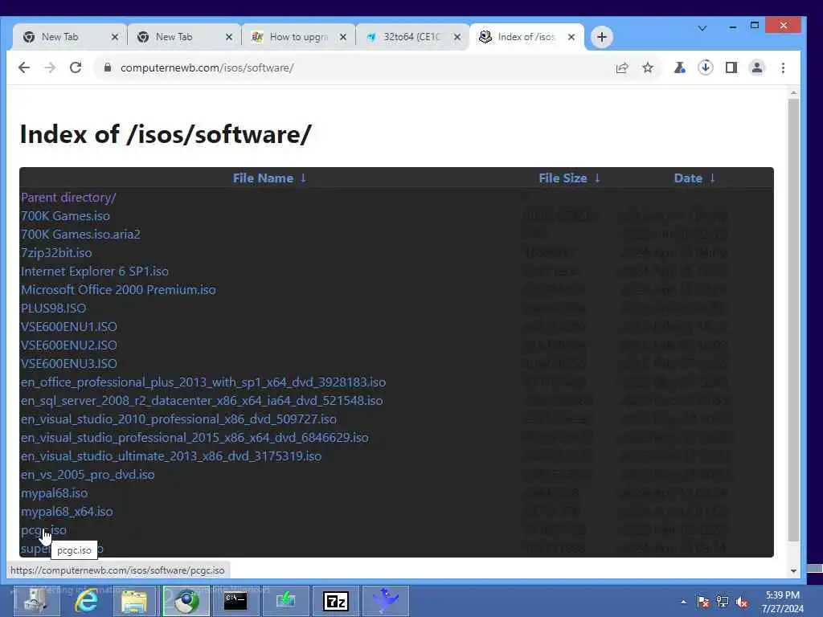
Task: Open the browser downloads icon
Action: tap(706, 67)
